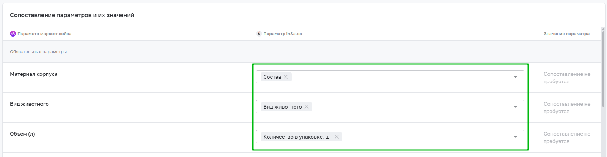Remove the Вид животного tag from dropdown
This screenshot has width=607, height=157.
(306, 107)
